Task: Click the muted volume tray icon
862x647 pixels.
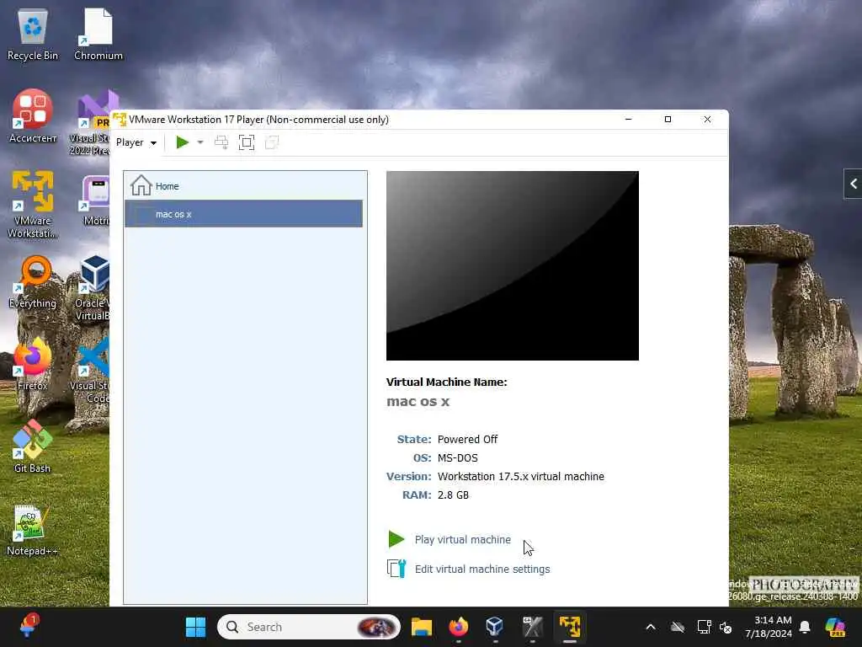Action: [726, 627]
